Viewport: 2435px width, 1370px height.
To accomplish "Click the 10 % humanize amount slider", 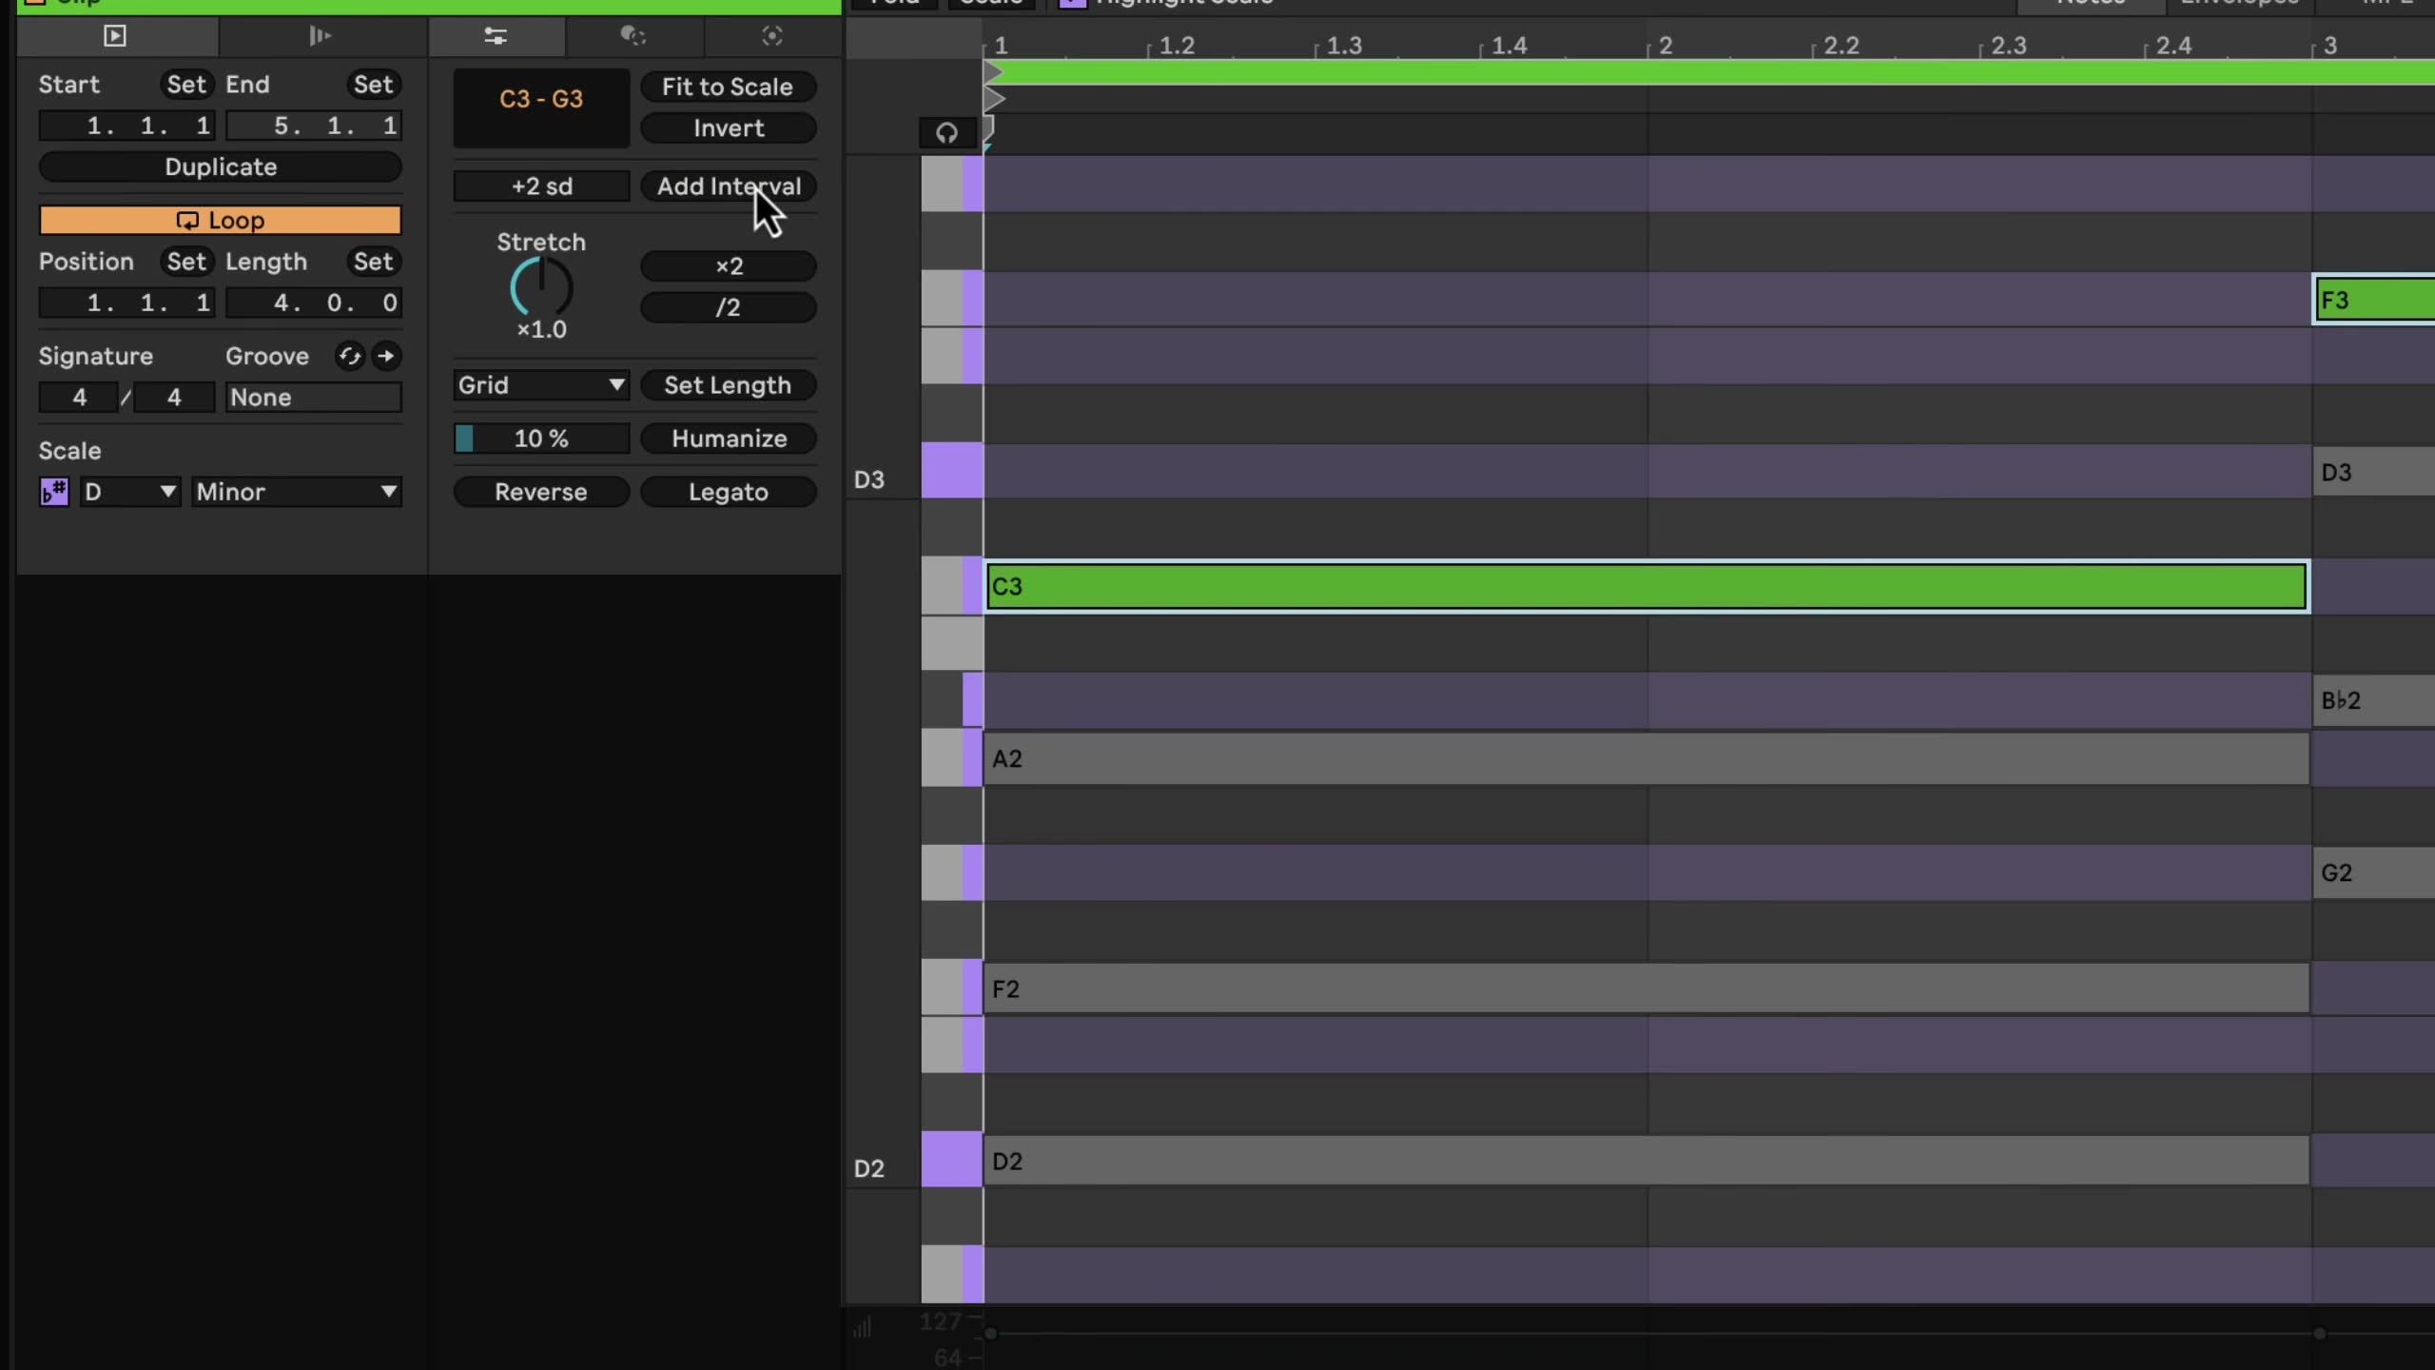I will point(541,439).
